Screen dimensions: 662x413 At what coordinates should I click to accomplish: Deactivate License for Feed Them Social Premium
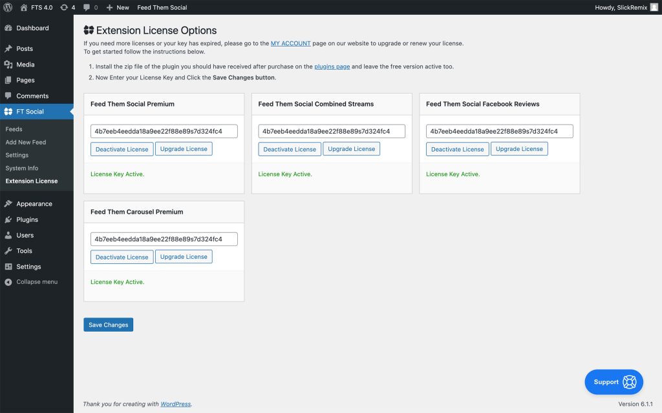[122, 149]
